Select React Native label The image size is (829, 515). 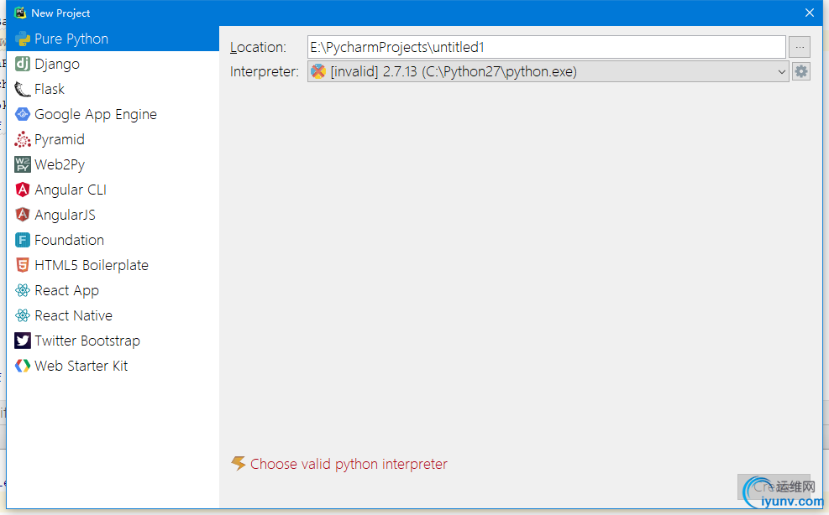pyautogui.click(x=73, y=316)
